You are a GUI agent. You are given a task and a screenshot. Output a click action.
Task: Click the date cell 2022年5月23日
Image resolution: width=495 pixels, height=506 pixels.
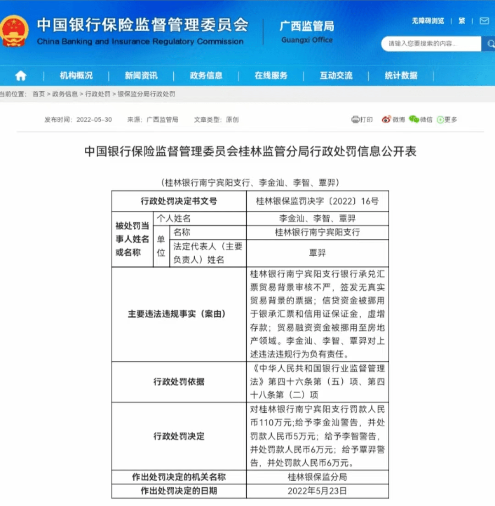point(318,491)
